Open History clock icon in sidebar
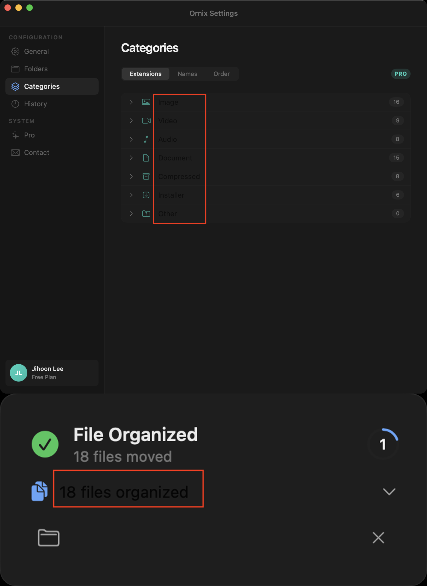Viewport: 427px width, 586px height. coord(15,104)
